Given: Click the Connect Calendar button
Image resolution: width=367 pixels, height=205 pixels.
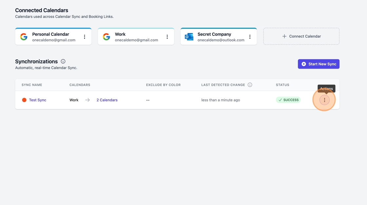Looking at the screenshot, I should coord(301,36).
